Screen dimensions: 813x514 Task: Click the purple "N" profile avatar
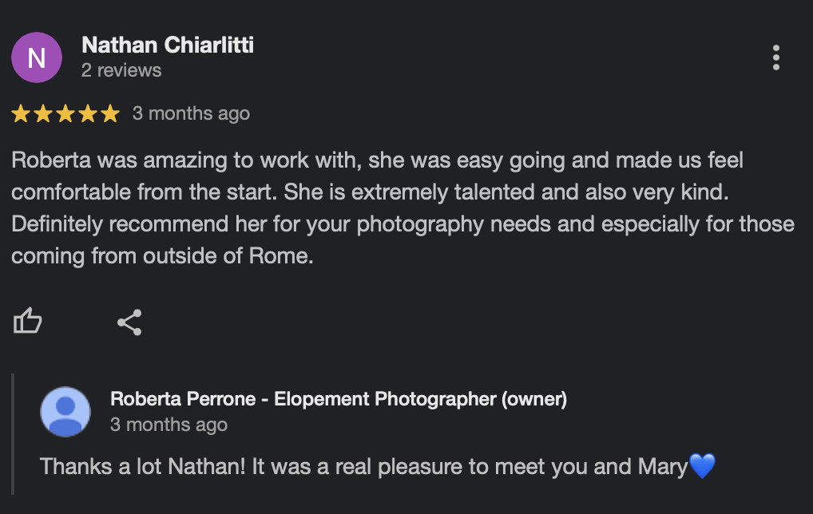[37, 57]
